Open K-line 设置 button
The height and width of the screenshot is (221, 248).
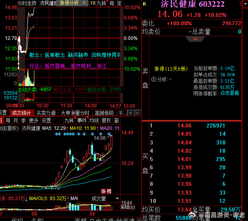47,120
